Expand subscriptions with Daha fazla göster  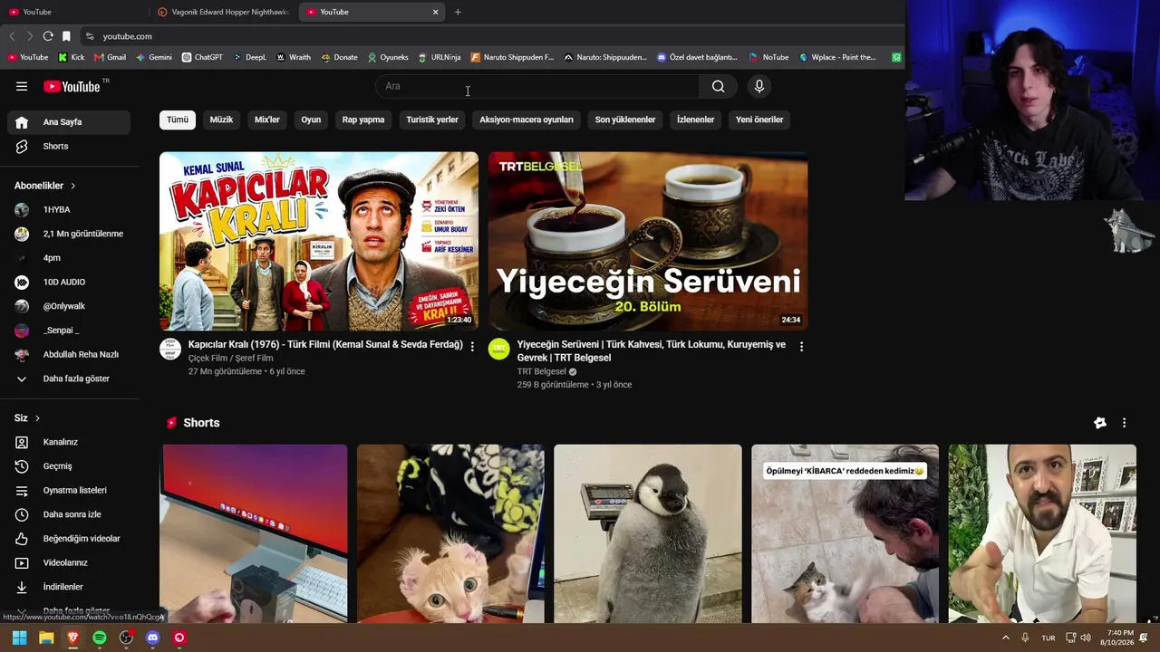69,379
